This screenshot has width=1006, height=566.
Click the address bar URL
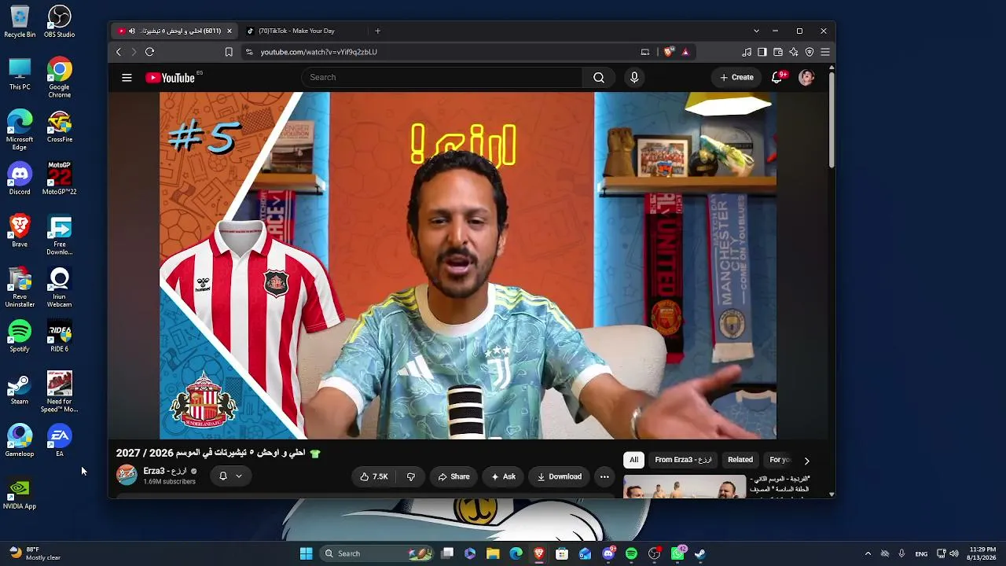[319, 52]
